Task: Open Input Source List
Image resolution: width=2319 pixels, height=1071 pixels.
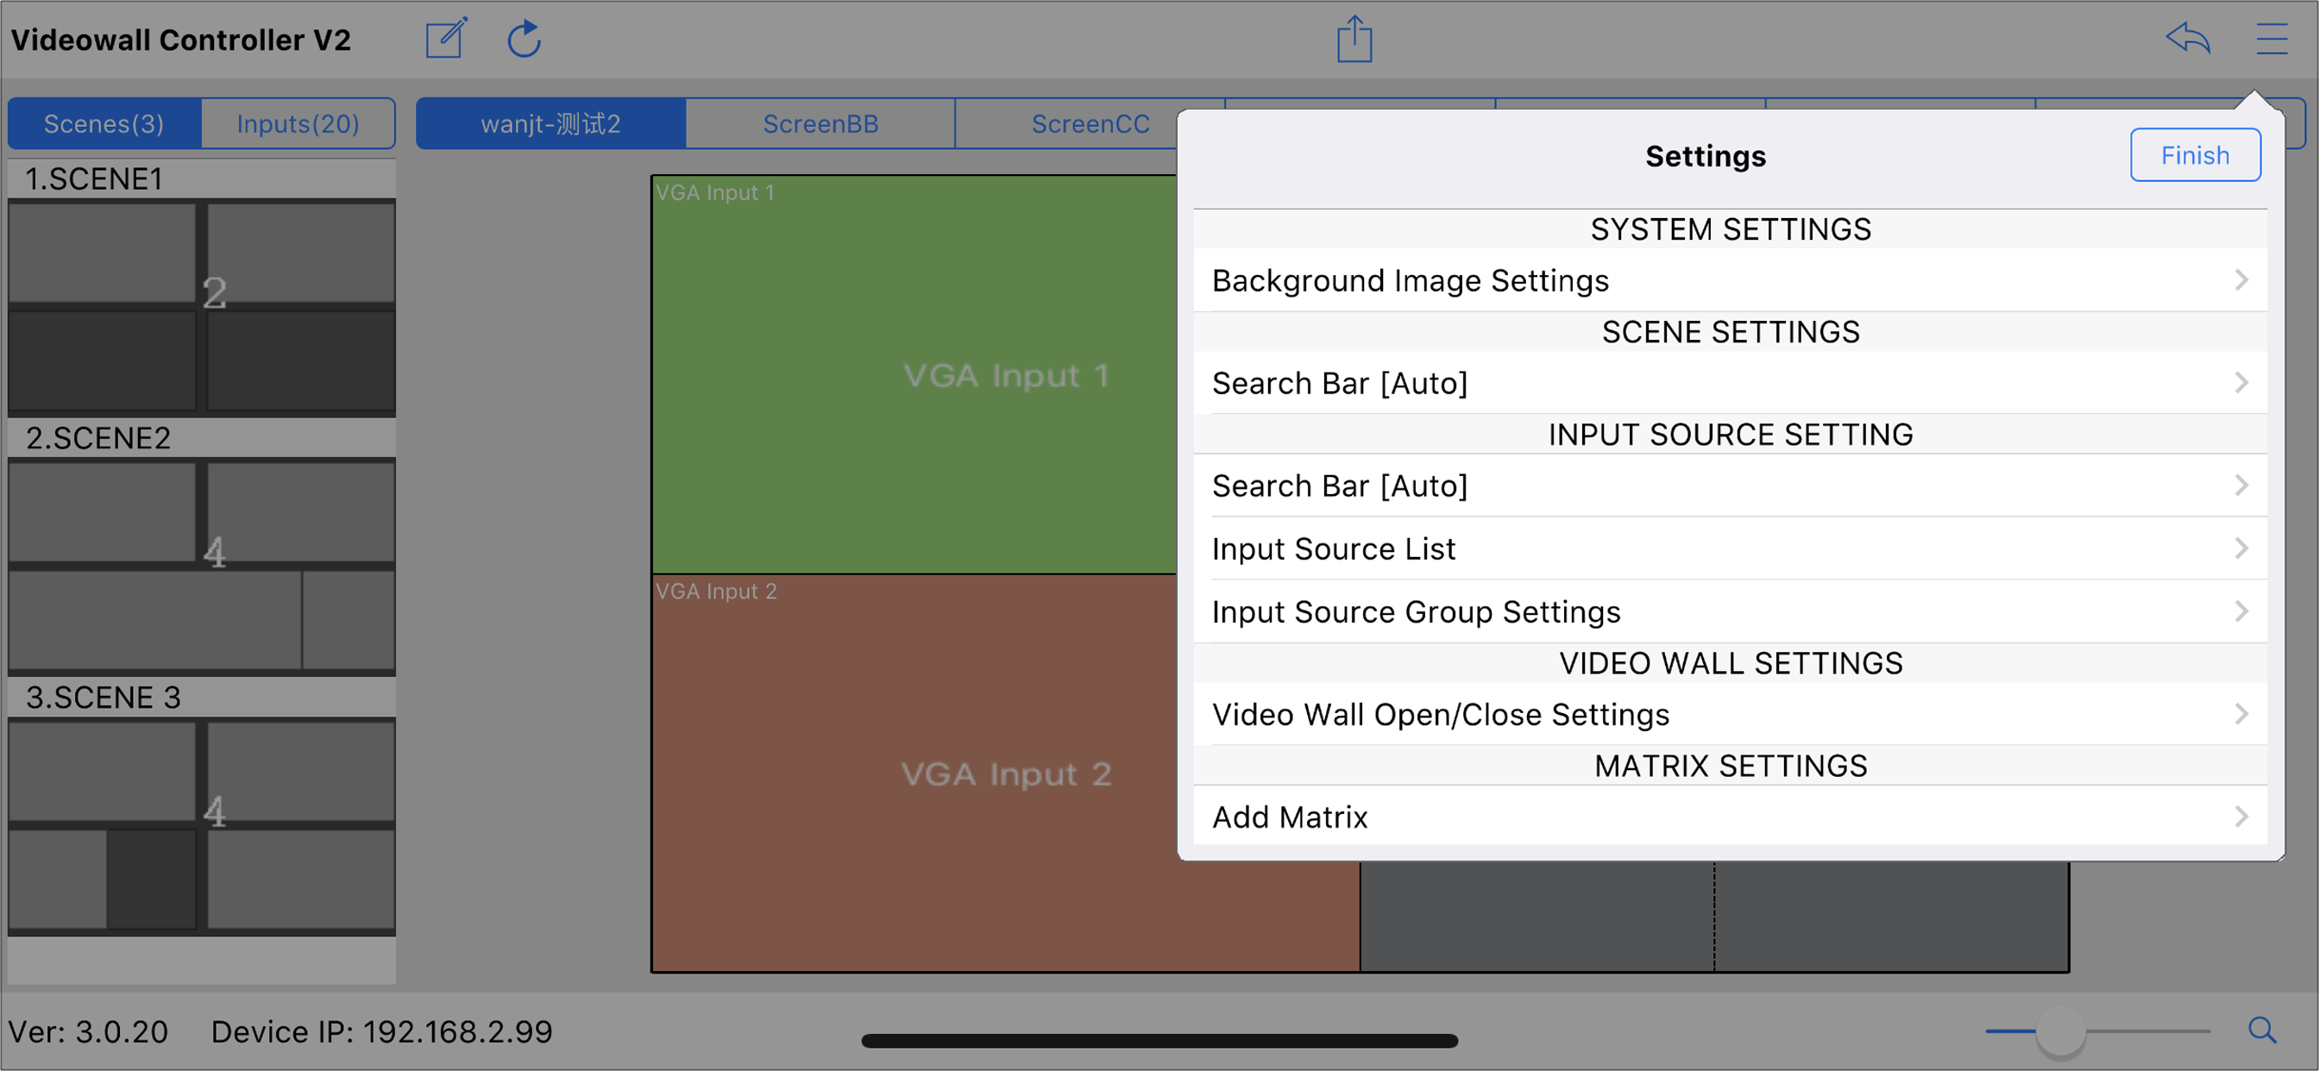Action: [1730, 549]
